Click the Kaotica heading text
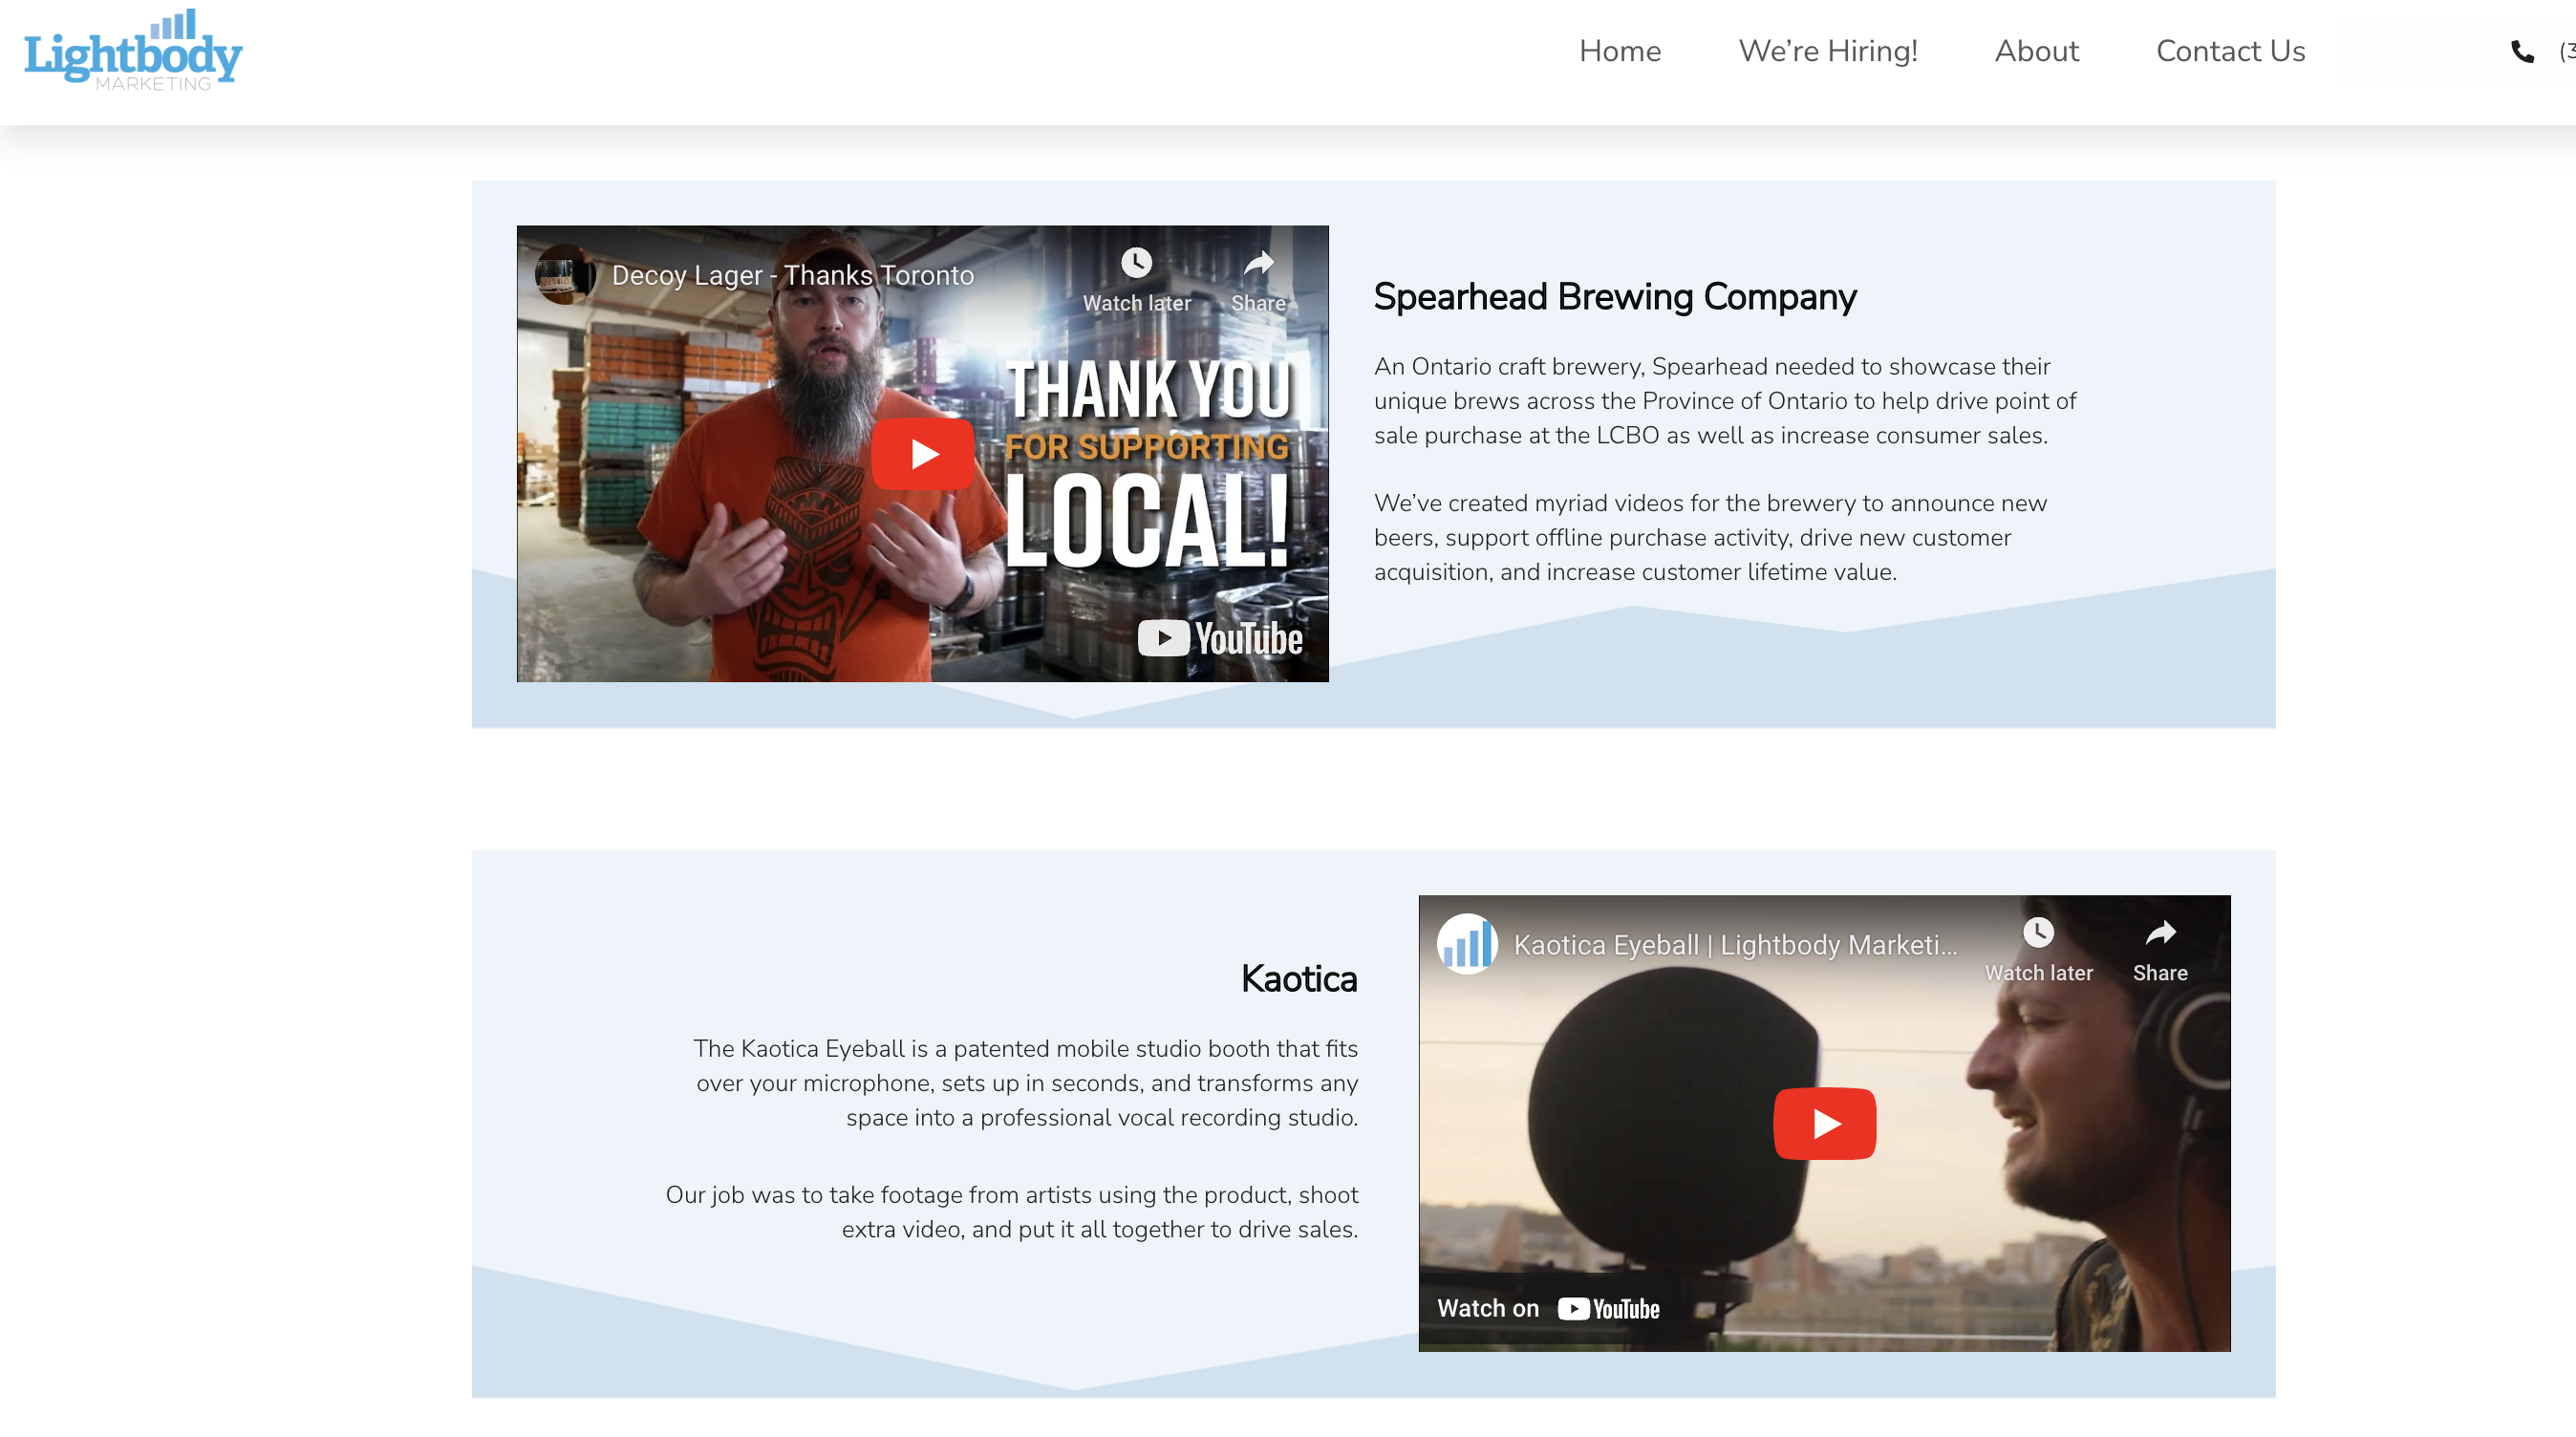Image resolution: width=2576 pixels, height=1437 pixels. point(1298,978)
